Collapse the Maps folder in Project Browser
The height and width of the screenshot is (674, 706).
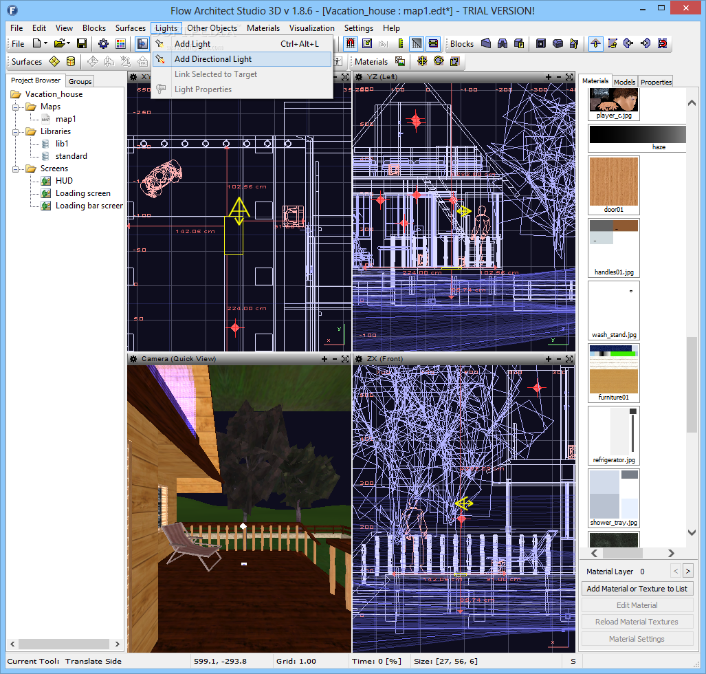coord(15,107)
